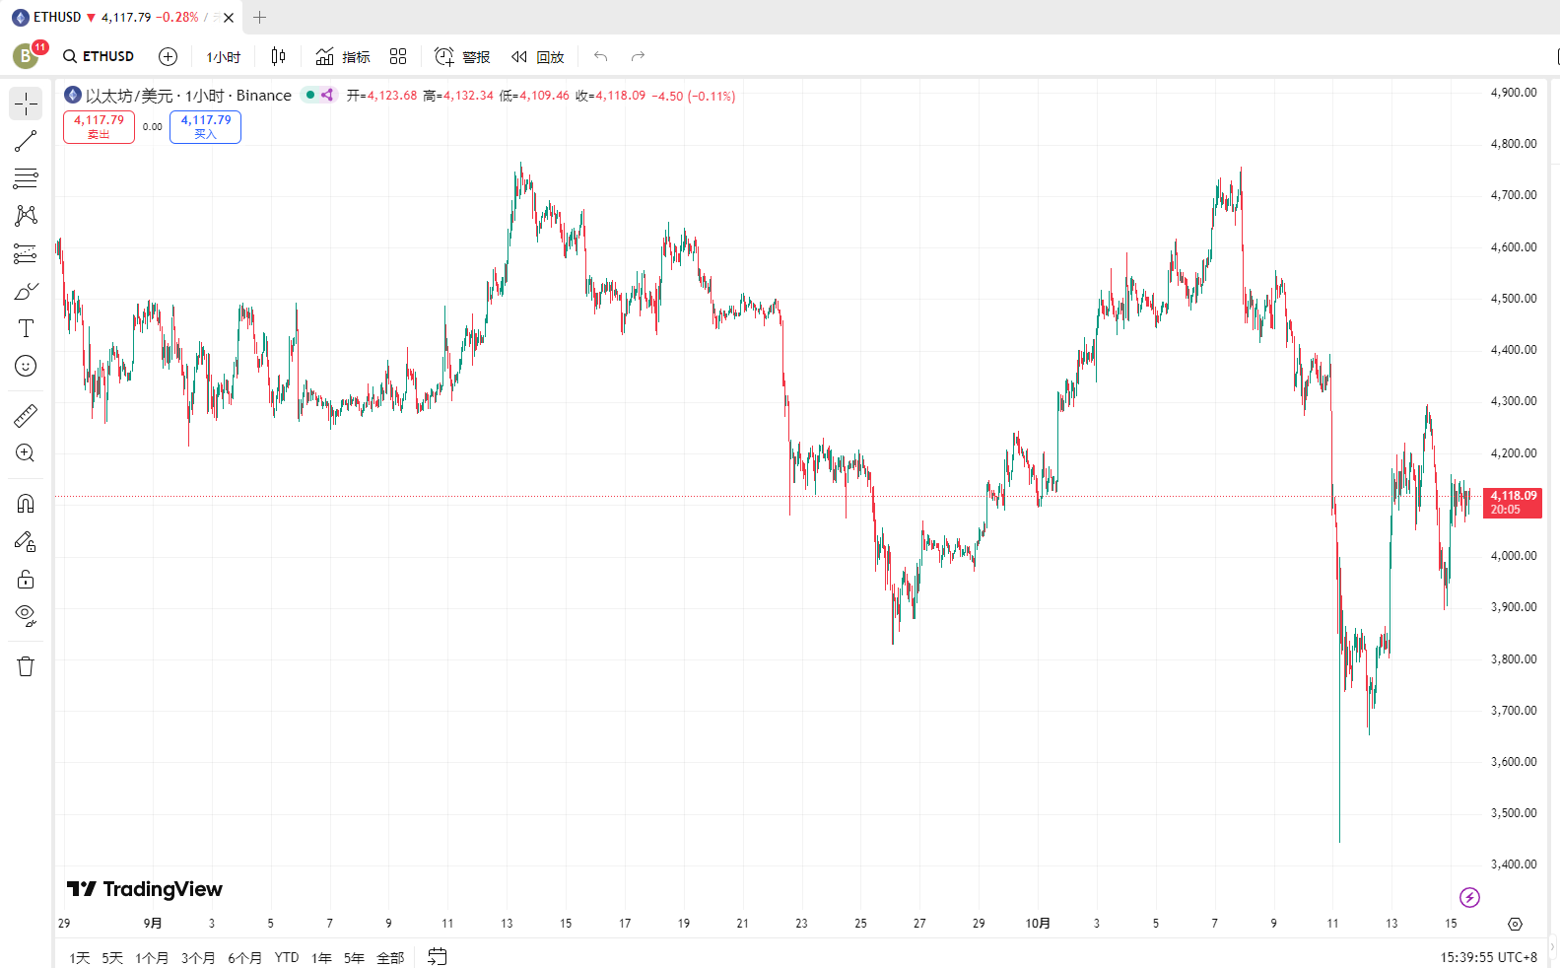
Task: Select the ruler measure tool
Action: coord(26,415)
